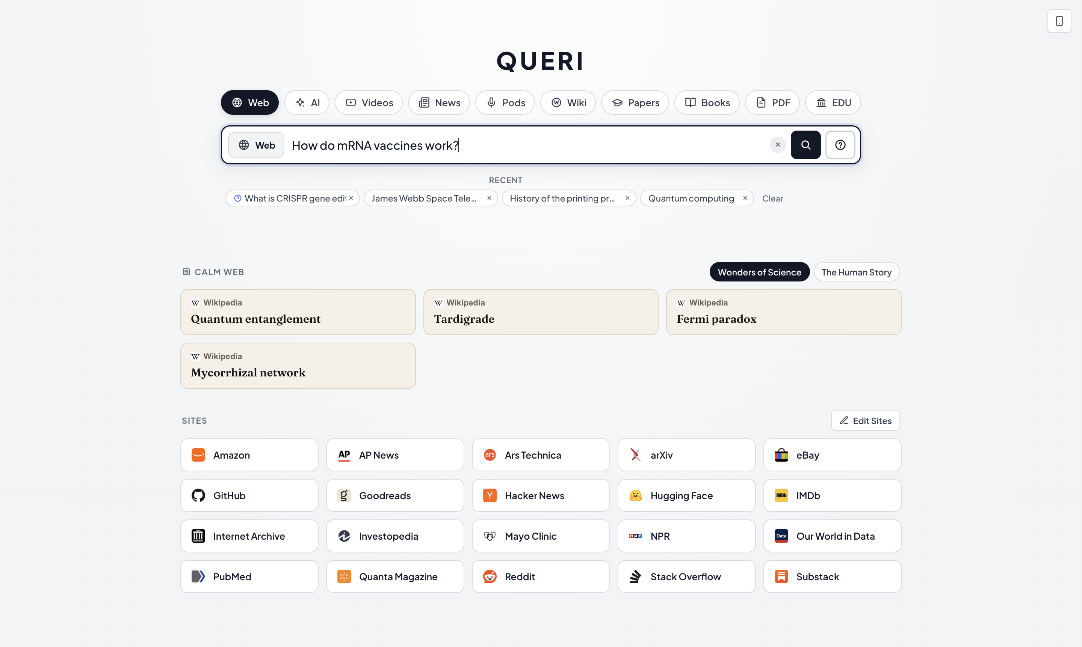Re-run the Quantum computing recent search

[x=691, y=199]
